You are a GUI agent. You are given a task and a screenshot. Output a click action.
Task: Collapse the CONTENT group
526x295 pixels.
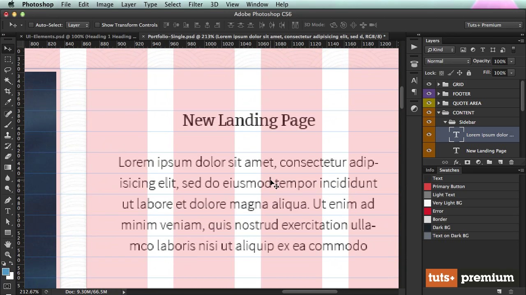point(438,113)
